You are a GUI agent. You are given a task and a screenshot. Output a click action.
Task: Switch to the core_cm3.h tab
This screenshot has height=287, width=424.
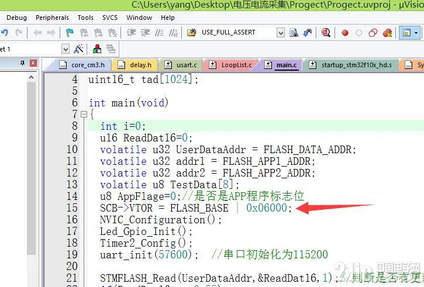click(x=82, y=65)
